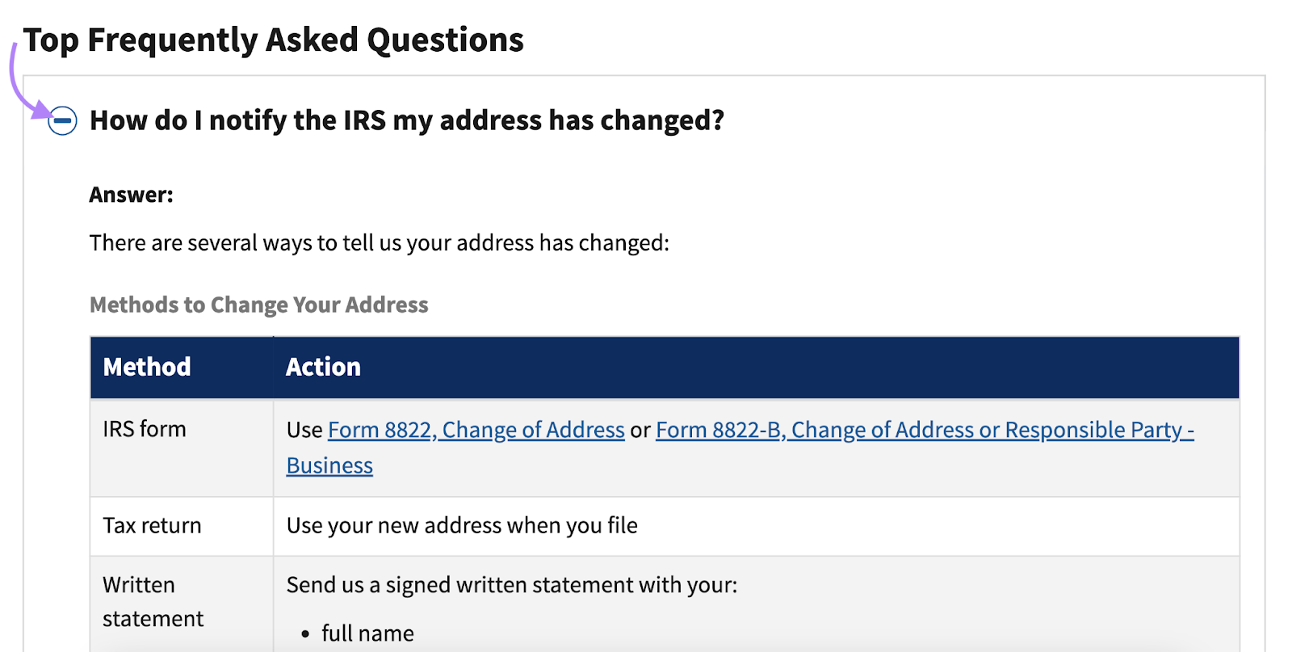The width and height of the screenshot is (1292, 652).
Task: Click the signed written statement instruction text
Action: (511, 584)
